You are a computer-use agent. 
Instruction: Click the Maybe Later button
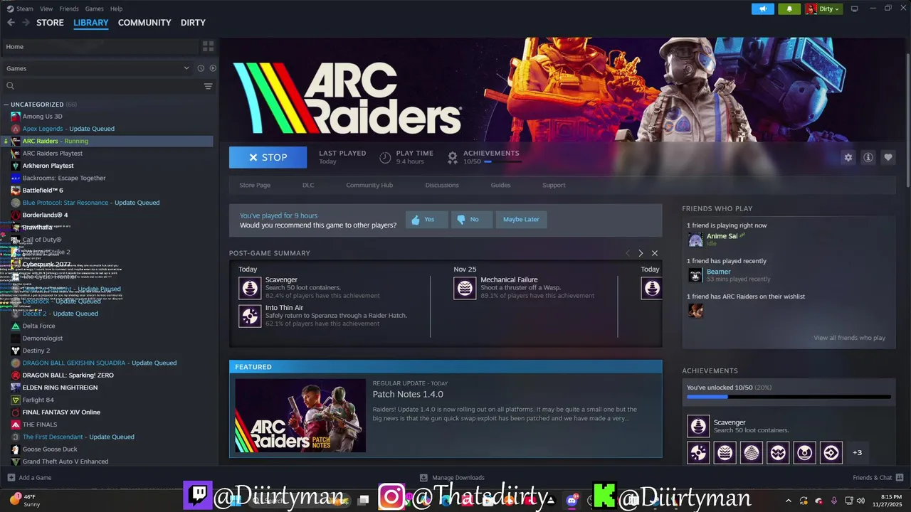tap(521, 219)
